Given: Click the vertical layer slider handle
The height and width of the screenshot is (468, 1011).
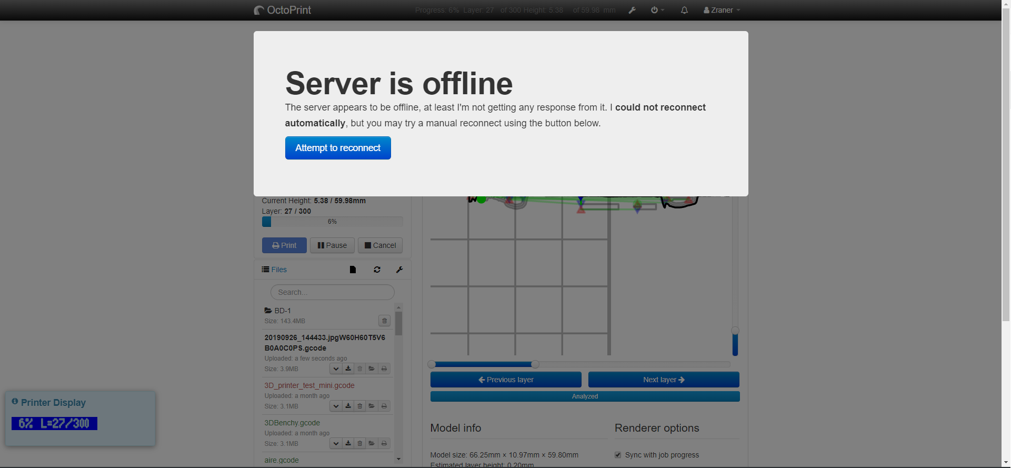Looking at the screenshot, I should 735,331.
